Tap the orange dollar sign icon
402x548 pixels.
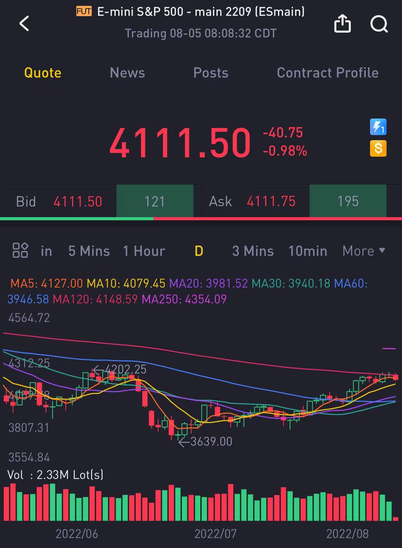pyautogui.click(x=378, y=148)
